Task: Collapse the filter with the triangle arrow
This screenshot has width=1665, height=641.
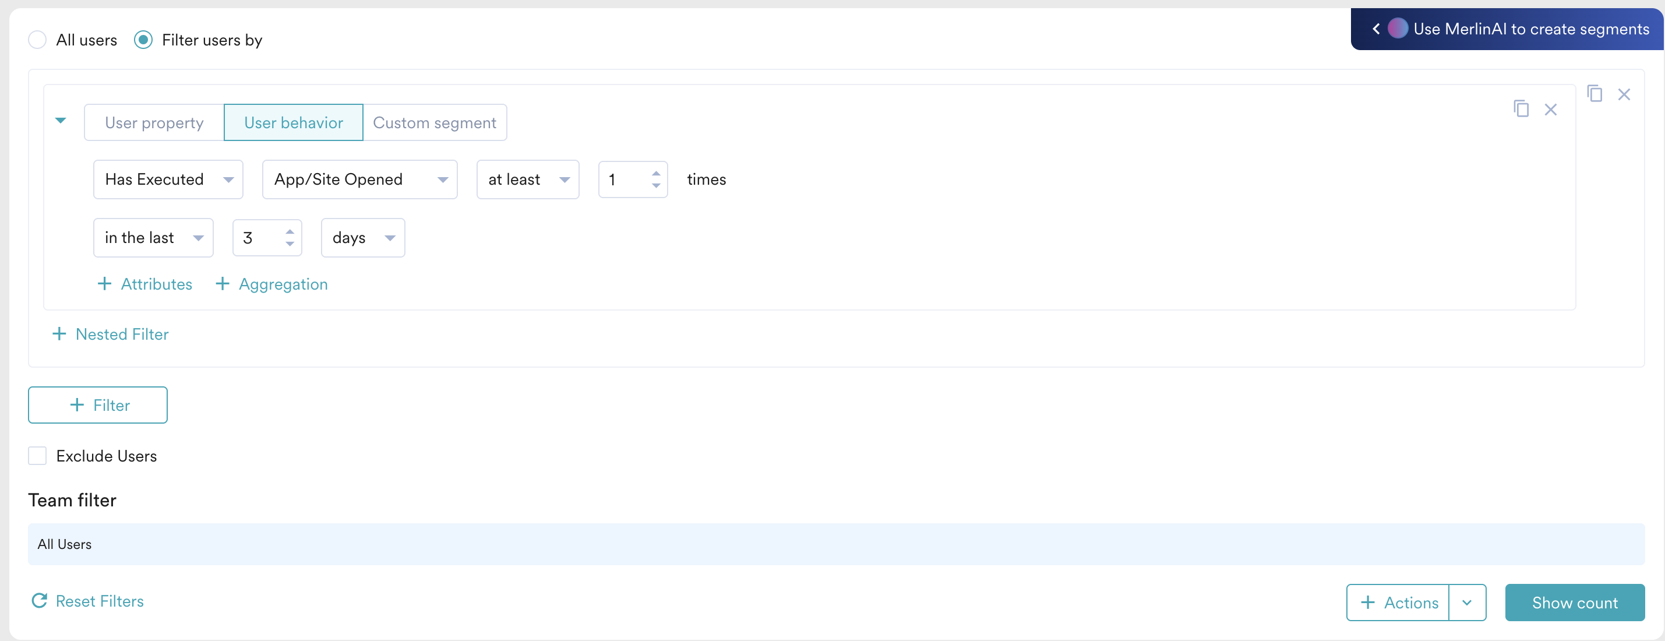Action: pos(61,120)
